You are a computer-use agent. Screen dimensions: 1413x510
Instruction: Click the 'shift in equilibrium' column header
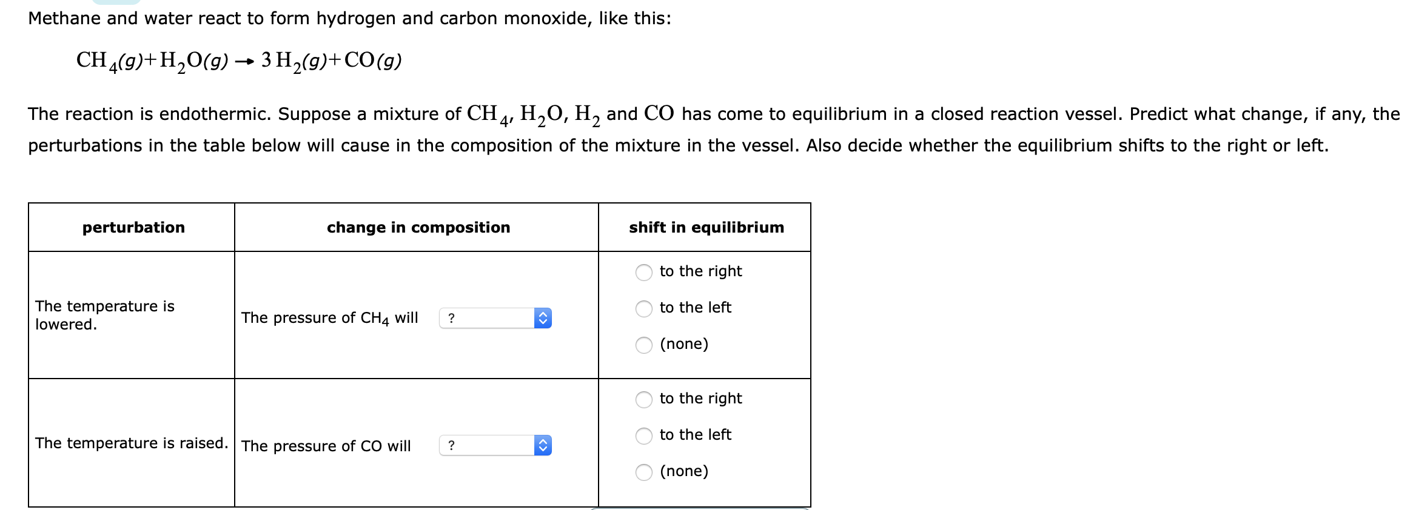pyautogui.click(x=705, y=228)
